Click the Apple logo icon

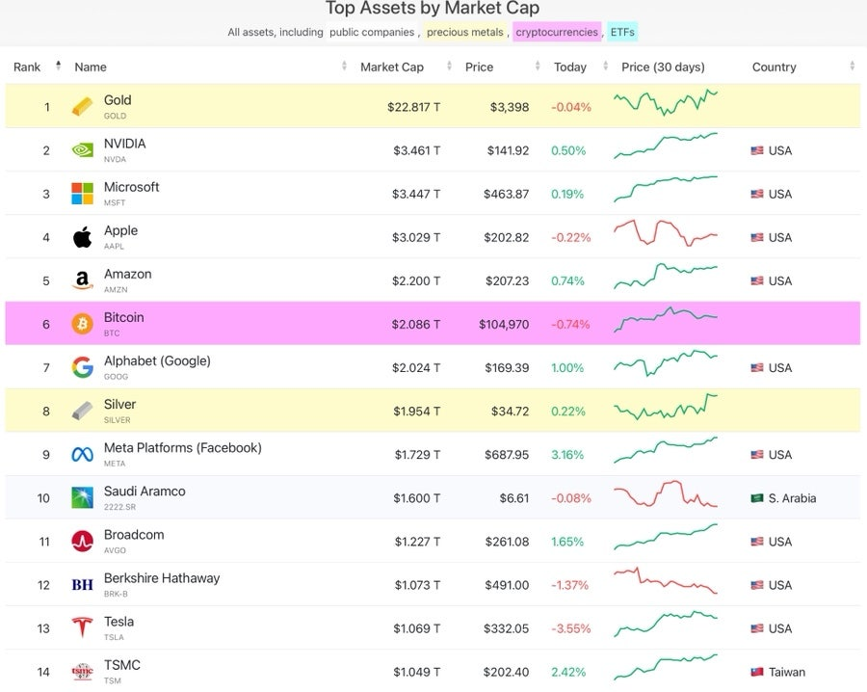83,237
